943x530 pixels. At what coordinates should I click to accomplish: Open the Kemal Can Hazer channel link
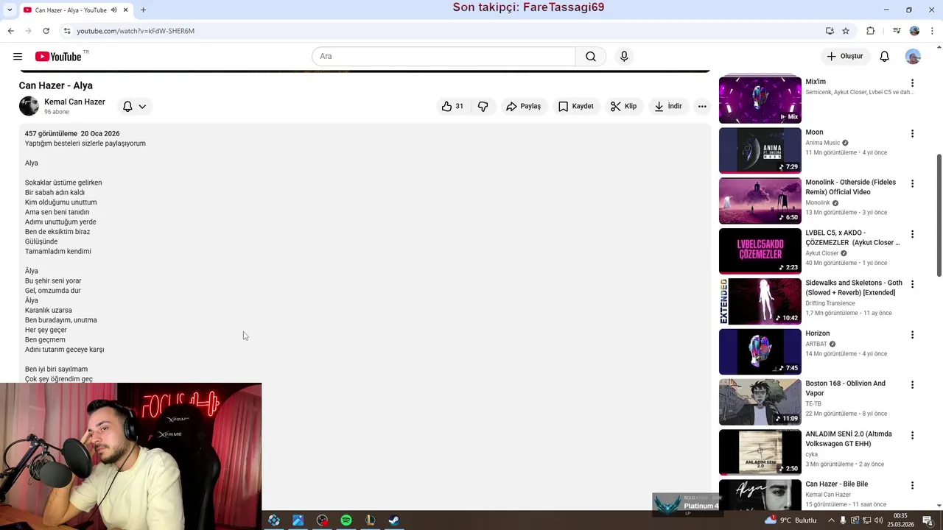tap(74, 102)
